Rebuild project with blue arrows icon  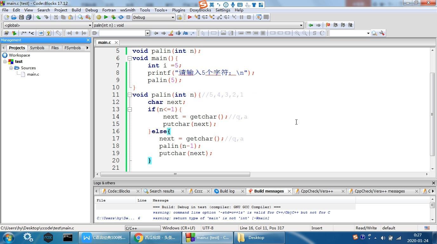coord(121,17)
